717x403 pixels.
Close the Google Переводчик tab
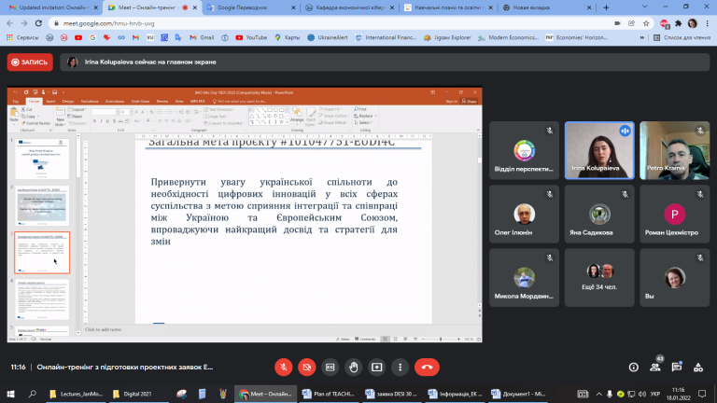293,7
